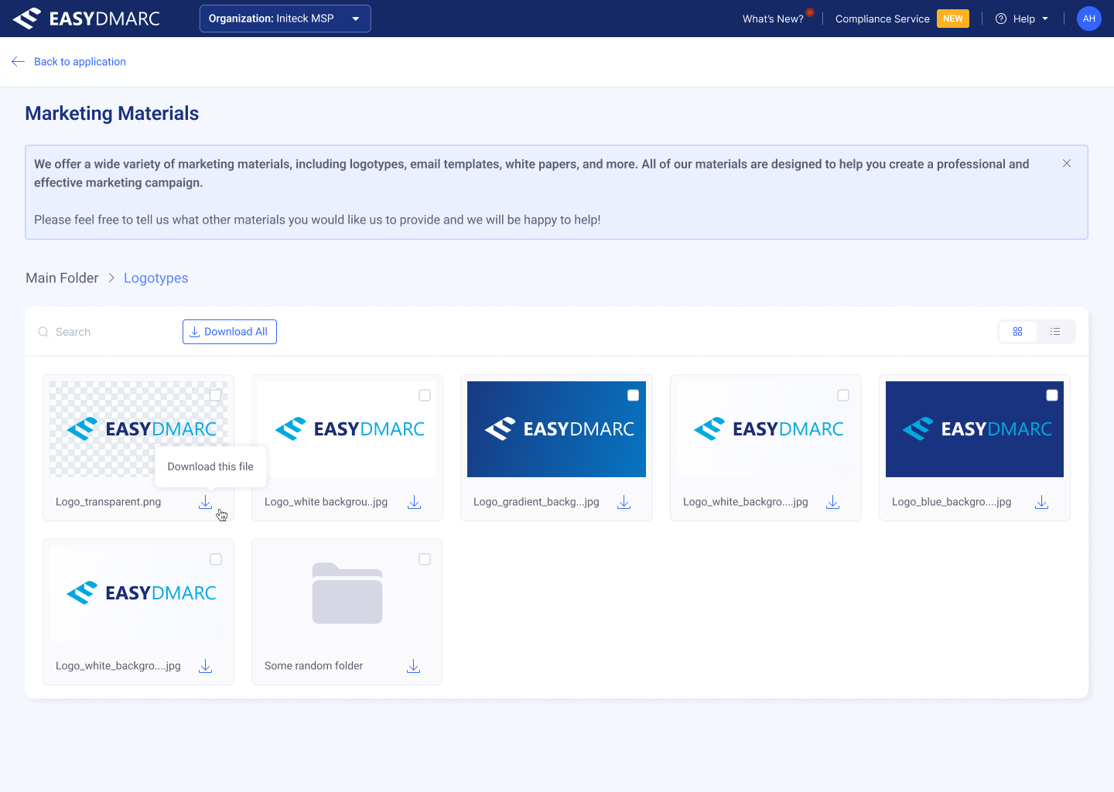Click the Download this file tooltip
The image size is (1114, 792).
click(x=210, y=466)
